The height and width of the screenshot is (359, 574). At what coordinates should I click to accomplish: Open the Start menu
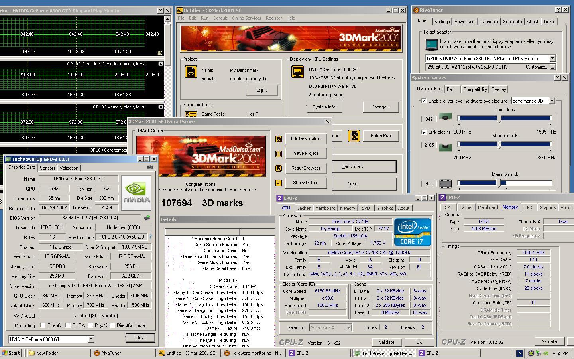coord(11,353)
